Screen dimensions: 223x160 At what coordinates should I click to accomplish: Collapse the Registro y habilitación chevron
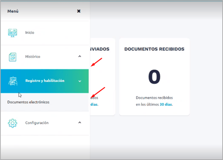point(80,81)
